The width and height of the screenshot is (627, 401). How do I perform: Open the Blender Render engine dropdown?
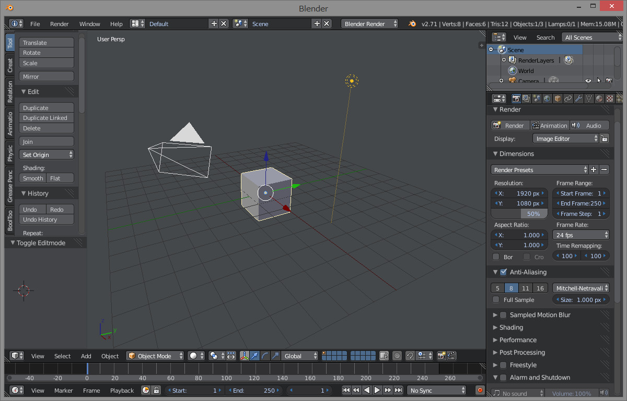369,23
